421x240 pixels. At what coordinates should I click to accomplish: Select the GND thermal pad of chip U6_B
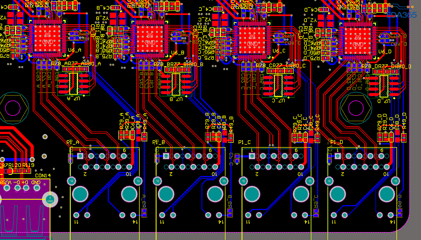tap(150, 39)
